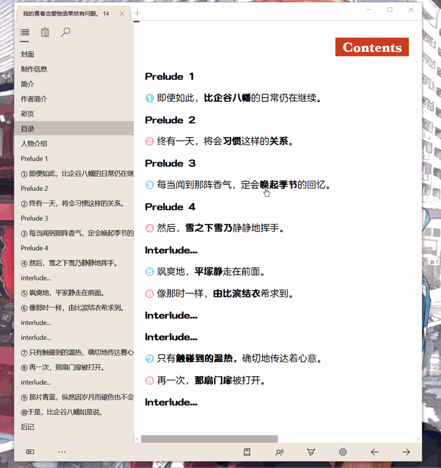Click Prelude 4 heading on contents page
Screen dimensions: 441x468
(x=170, y=207)
